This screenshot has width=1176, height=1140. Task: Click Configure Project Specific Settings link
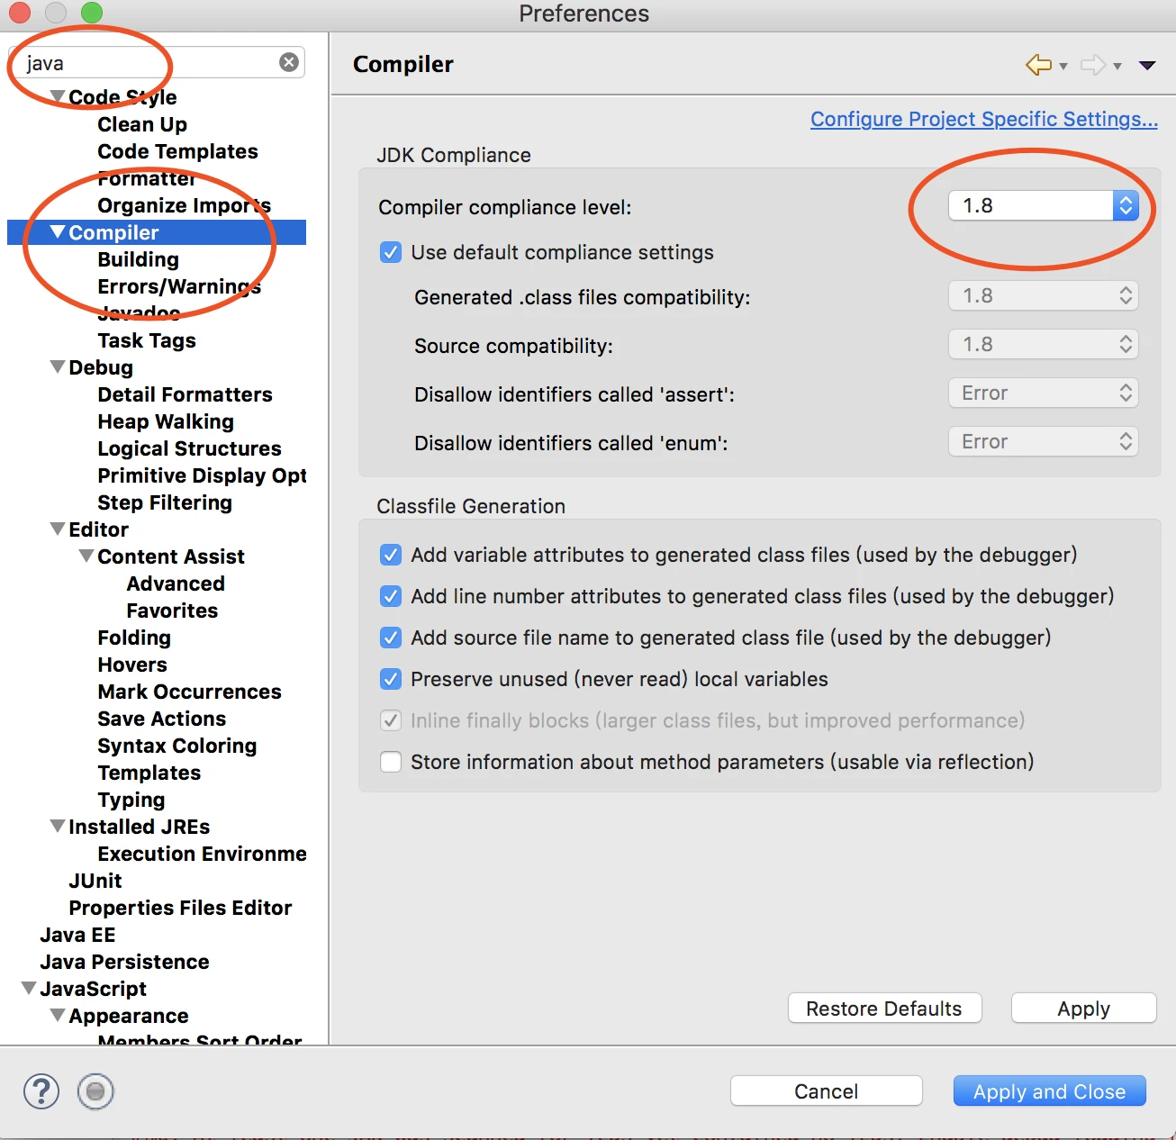click(x=984, y=119)
